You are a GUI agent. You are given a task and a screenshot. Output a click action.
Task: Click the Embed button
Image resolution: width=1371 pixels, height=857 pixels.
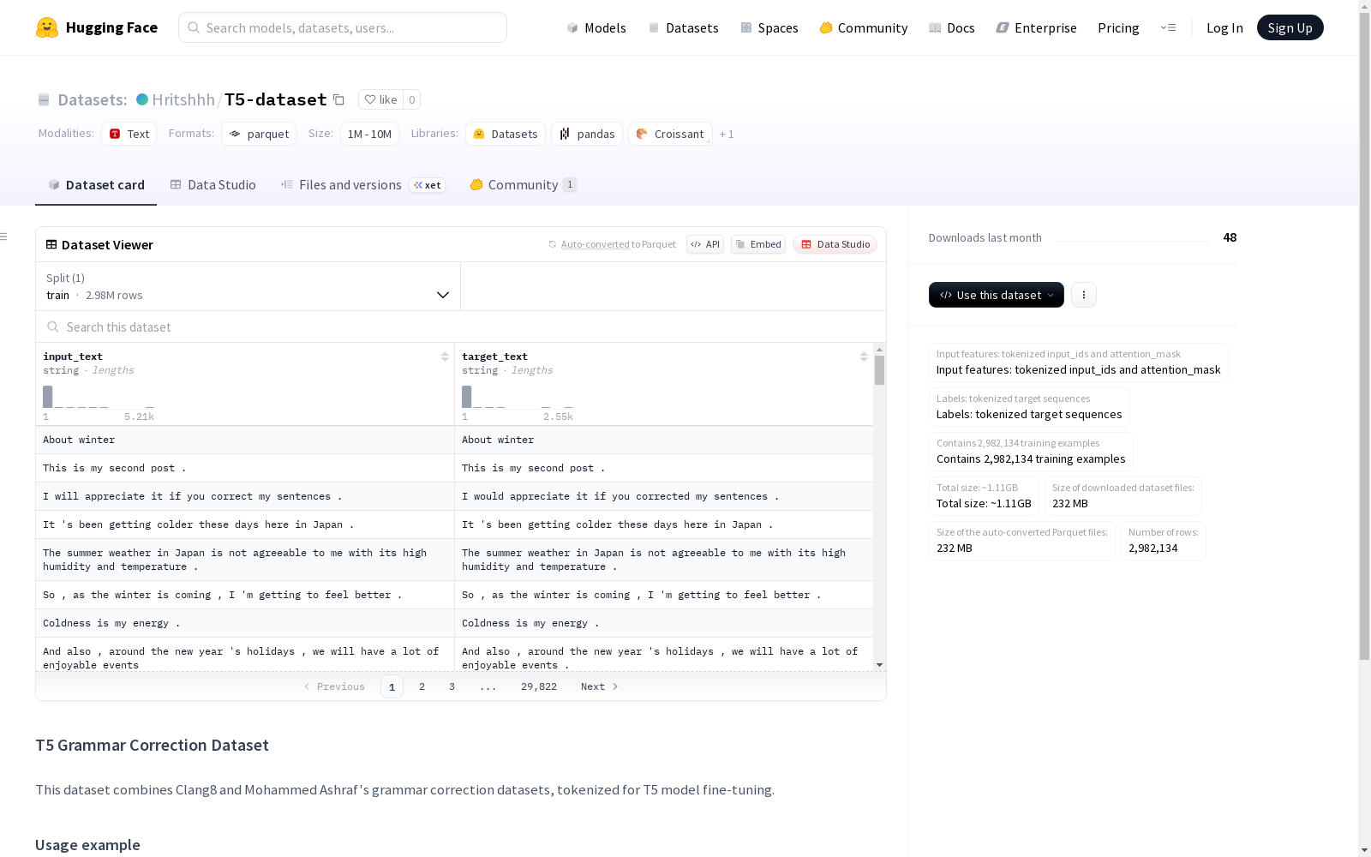(758, 244)
